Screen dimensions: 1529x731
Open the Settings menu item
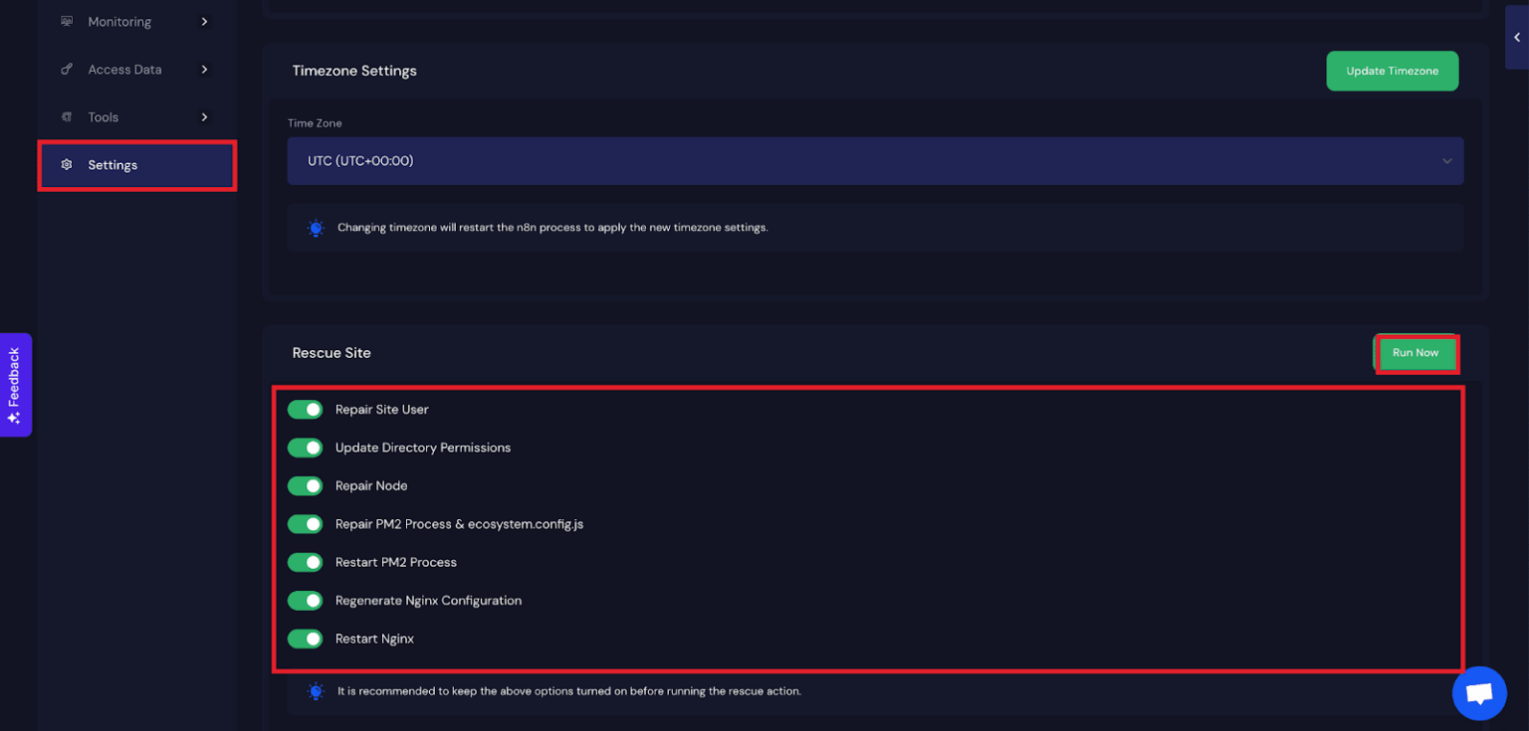pos(112,165)
